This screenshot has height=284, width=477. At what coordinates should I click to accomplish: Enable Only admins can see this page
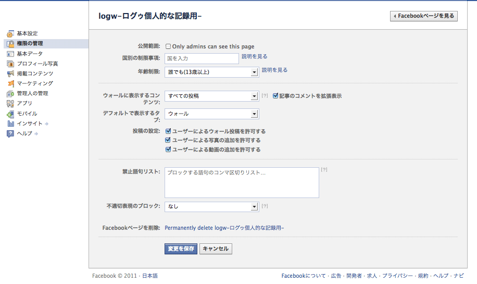point(168,46)
